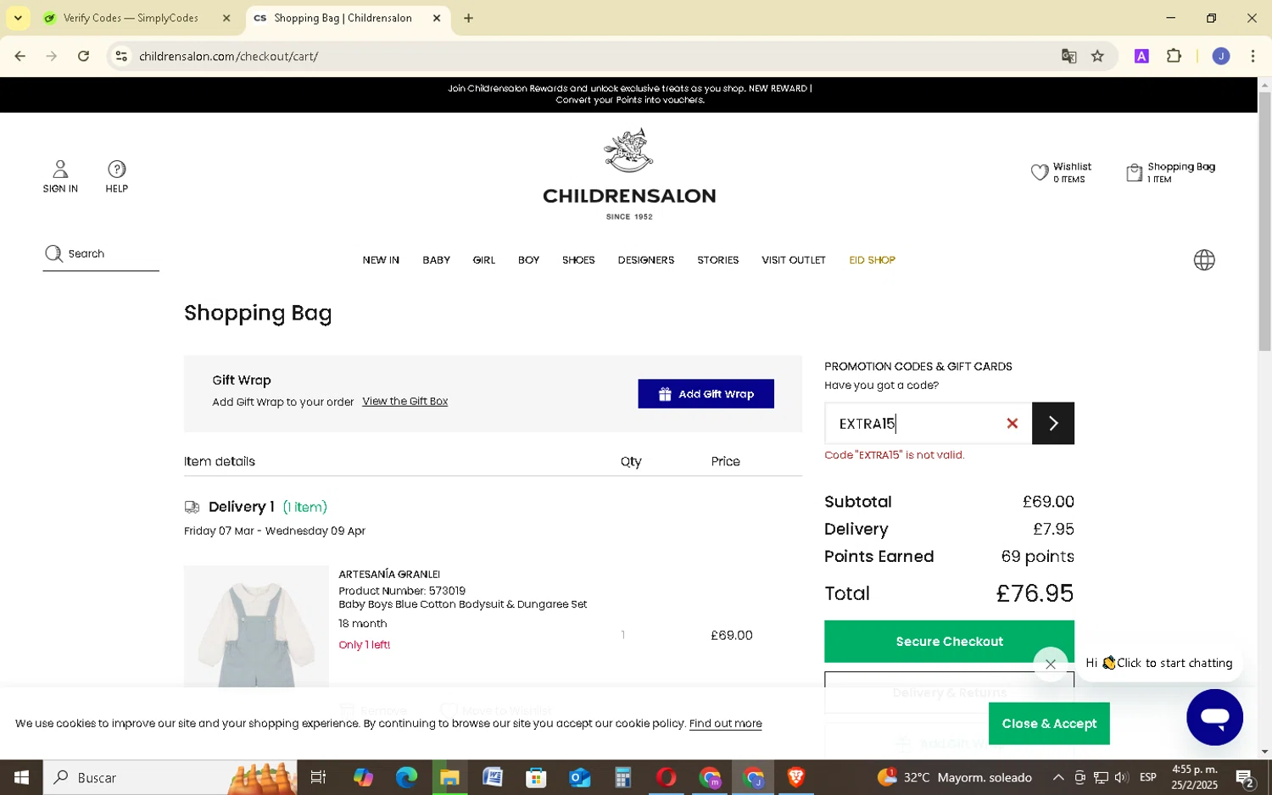Click the Google Translate icon in address bar
The image size is (1272, 795).
click(x=1068, y=56)
